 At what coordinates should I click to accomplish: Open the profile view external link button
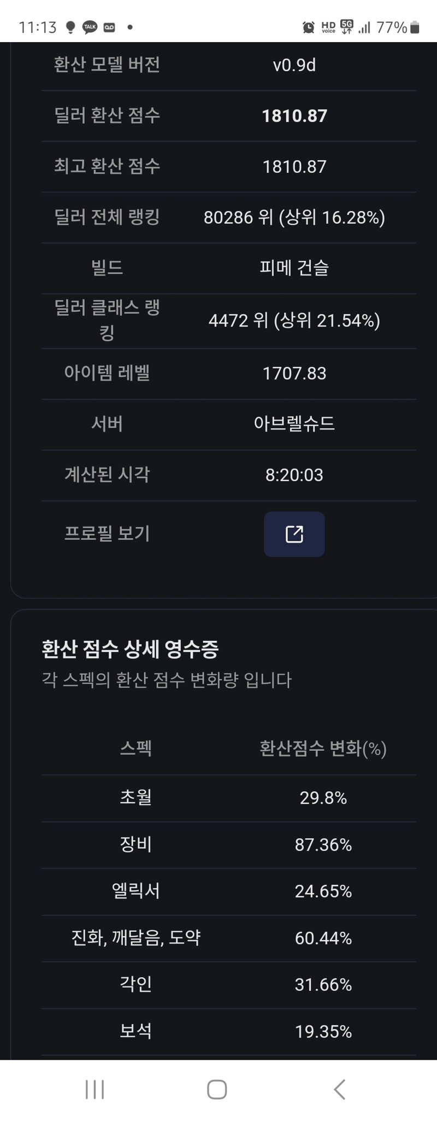294,534
